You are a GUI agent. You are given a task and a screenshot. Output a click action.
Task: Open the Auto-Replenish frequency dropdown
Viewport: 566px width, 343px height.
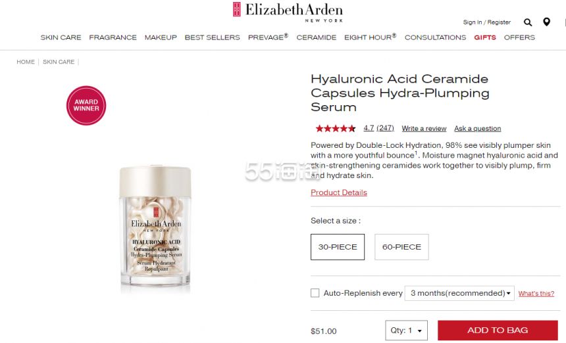pos(459,293)
